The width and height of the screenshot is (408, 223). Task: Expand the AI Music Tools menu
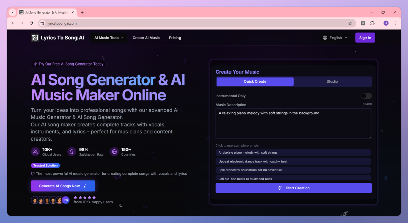pyautogui.click(x=108, y=38)
